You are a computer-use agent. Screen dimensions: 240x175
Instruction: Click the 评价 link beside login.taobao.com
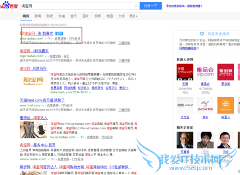tap(66, 56)
